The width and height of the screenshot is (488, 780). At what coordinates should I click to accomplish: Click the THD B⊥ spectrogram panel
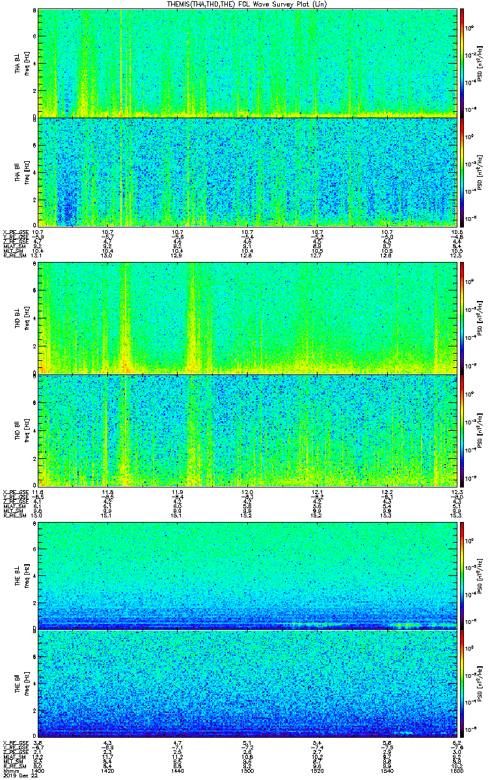[247, 318]
